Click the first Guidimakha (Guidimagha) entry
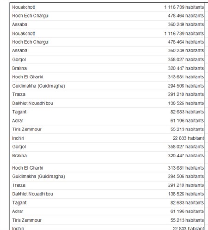Image resolution: width=208 pixels, height=230 pixels. (x=38, y=86)
